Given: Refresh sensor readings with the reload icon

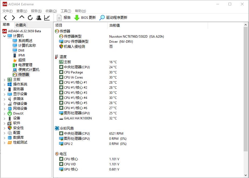Looking at the screenshot, I should [x=30, y=17].
